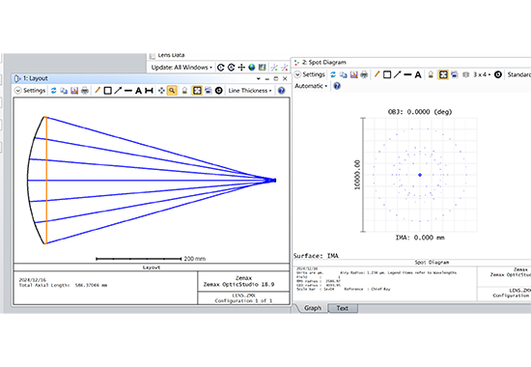Open the Line Thickness dropdown
Image resolution: width=531 pixels, height=367 pixels.
250,91
